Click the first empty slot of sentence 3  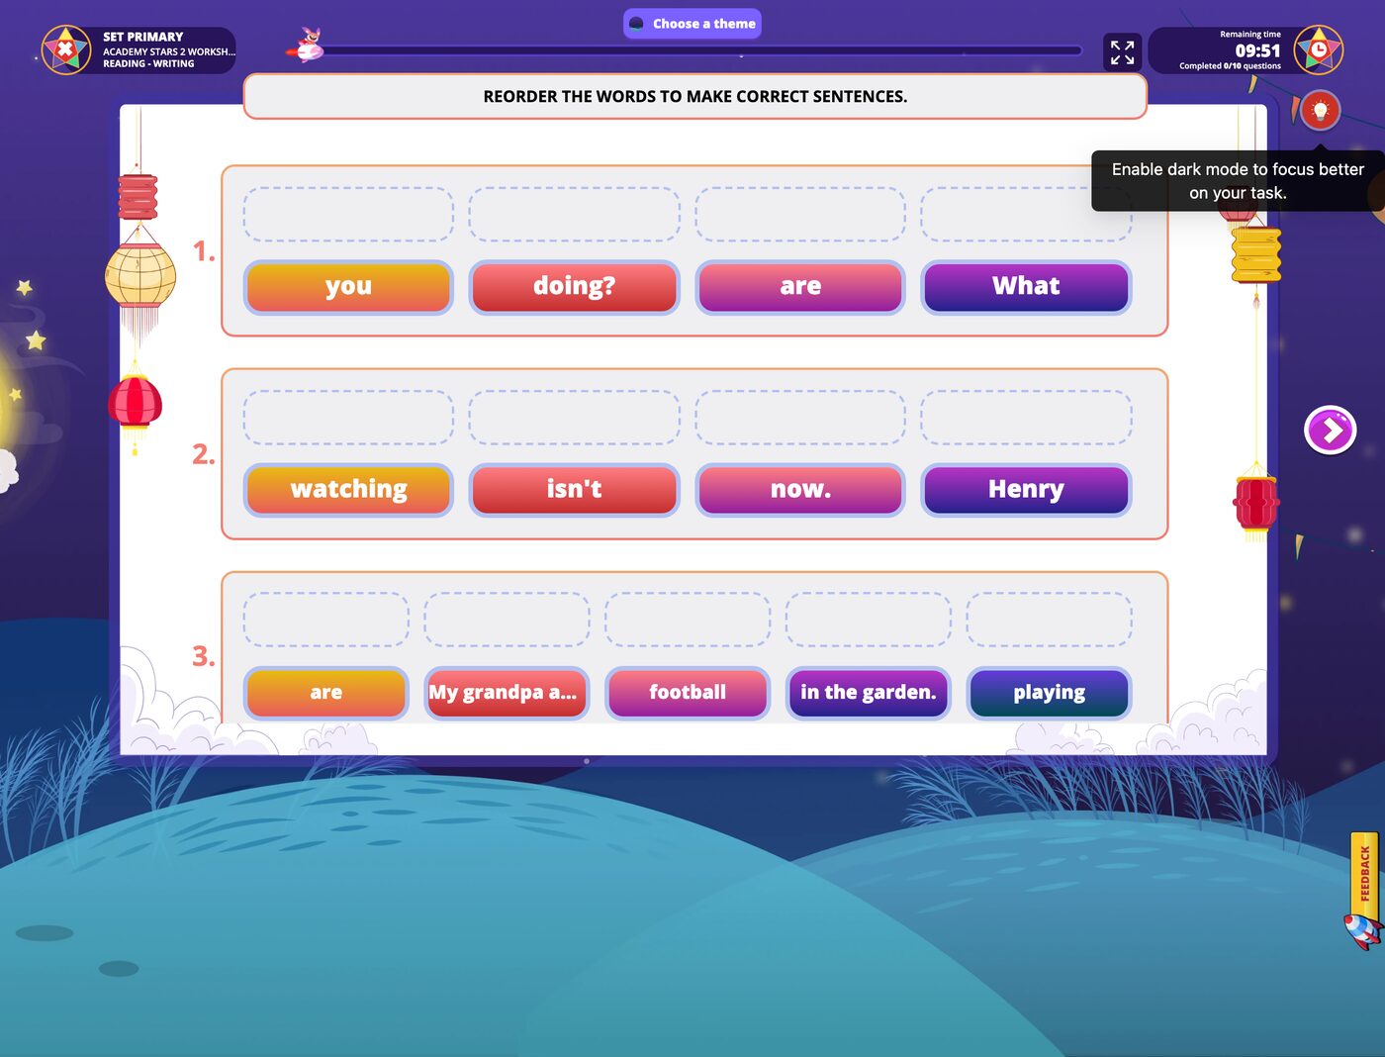click(326, 620)
